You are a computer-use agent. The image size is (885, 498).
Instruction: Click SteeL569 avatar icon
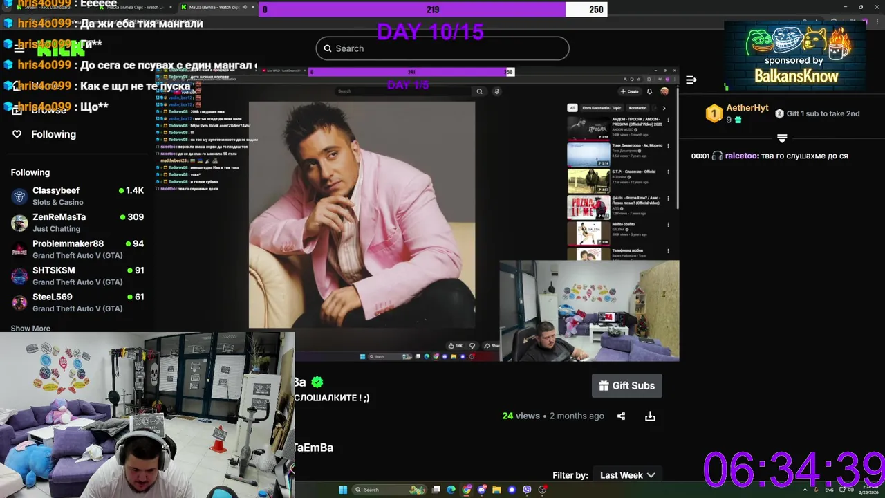click(x=19, y=302)
